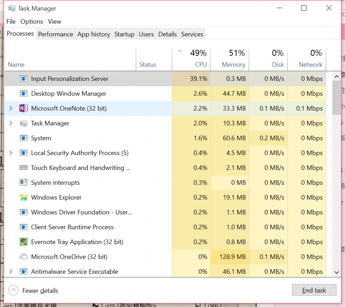Expand Local Security Authority Process (5) group

click(x=11, y=153)
